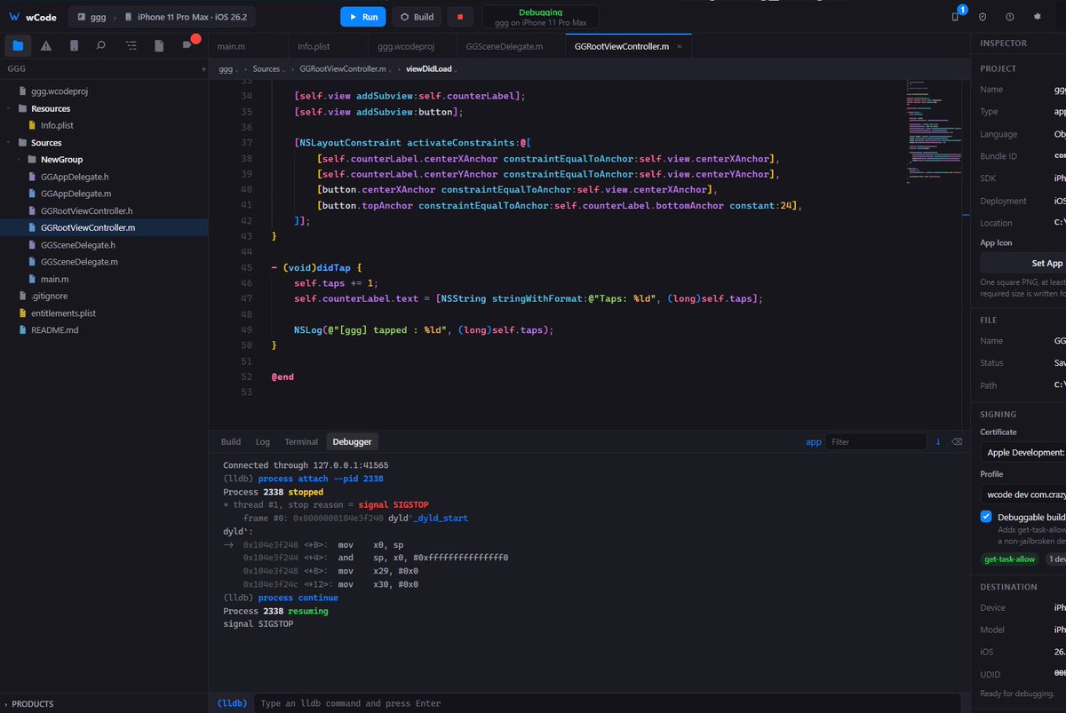Add new item with plus next to GGG

(203, 68)
